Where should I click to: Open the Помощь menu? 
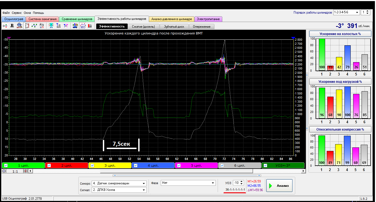click(x=38, y=13)
